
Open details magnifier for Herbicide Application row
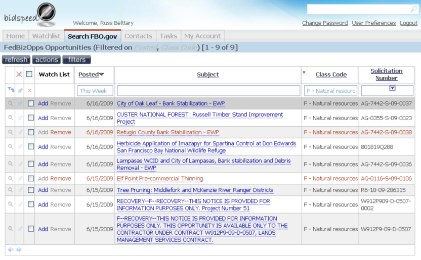click(10, 146)
